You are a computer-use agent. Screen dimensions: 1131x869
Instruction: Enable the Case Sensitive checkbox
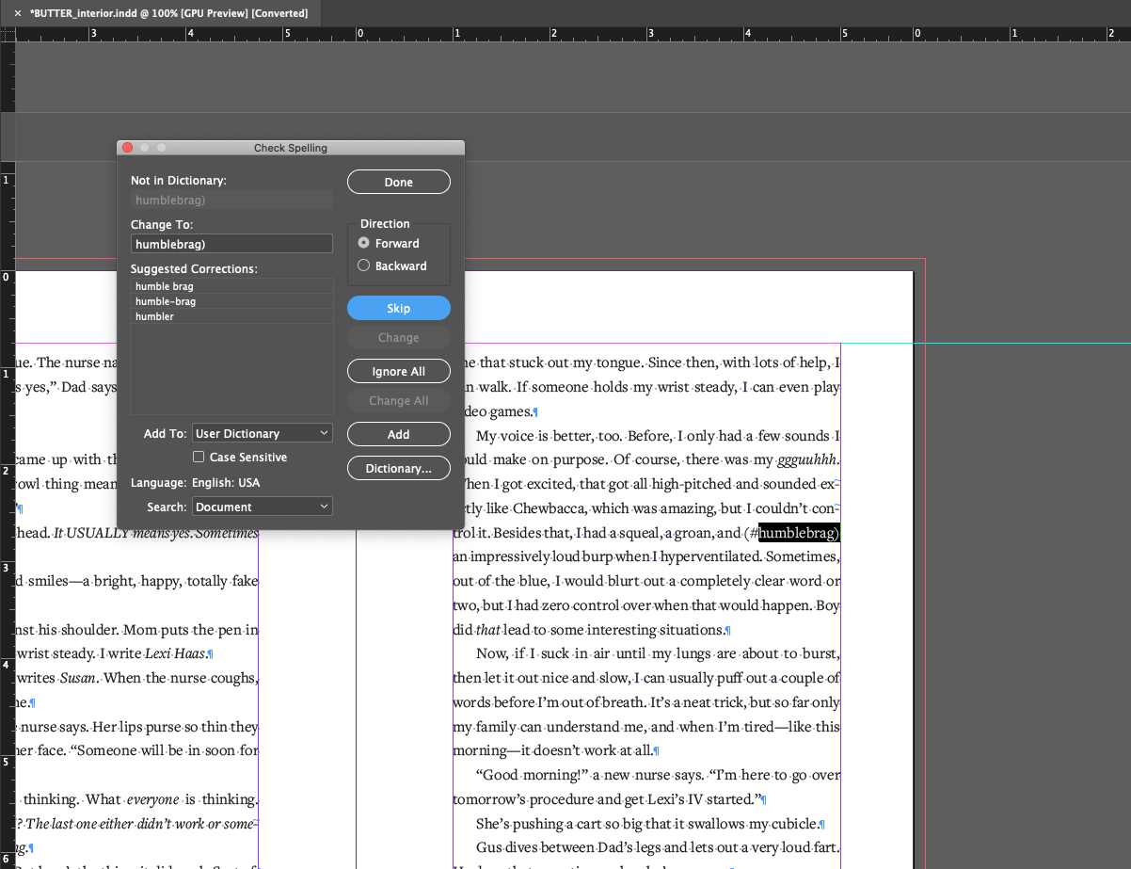point(199,457)
